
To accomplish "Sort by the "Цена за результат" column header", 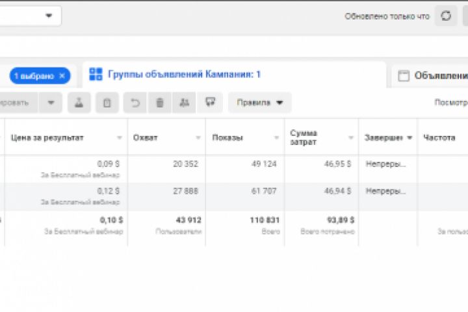I will click(47, 138).
